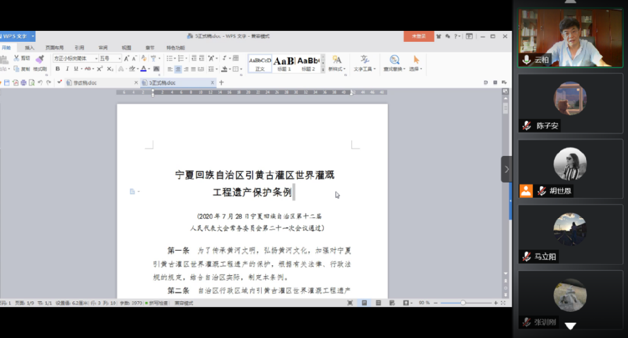Toggle Italic formatting

coord(66,69)
